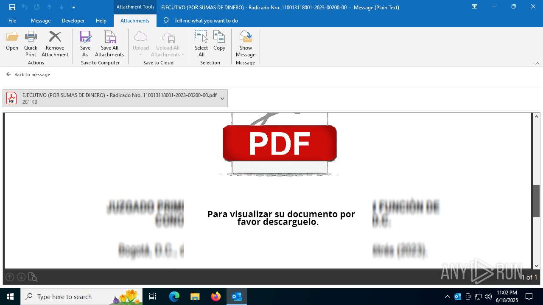Image resolution: width=543 pixels, height=305 pixels.
Task: Select the Attachments ribbon tab
Action: 135,21
